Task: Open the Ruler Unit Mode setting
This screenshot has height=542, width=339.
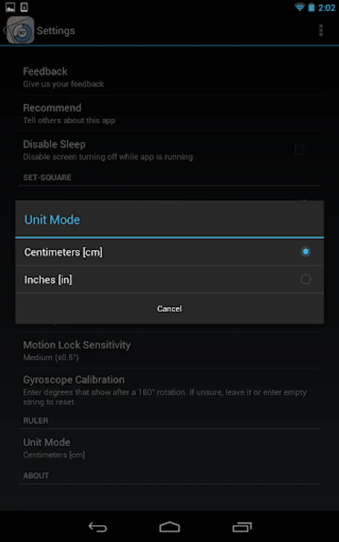Action: click(169, 448)
